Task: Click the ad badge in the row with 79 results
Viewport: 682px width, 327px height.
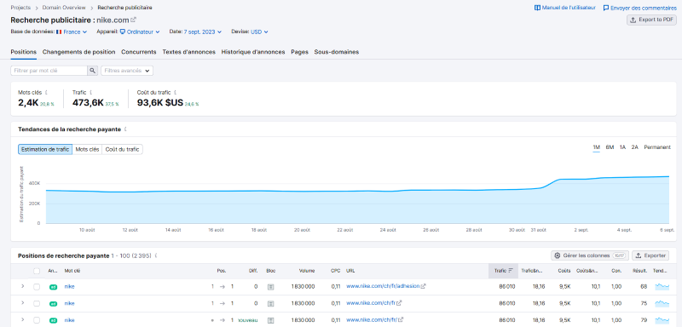Action: pos(53,320)
